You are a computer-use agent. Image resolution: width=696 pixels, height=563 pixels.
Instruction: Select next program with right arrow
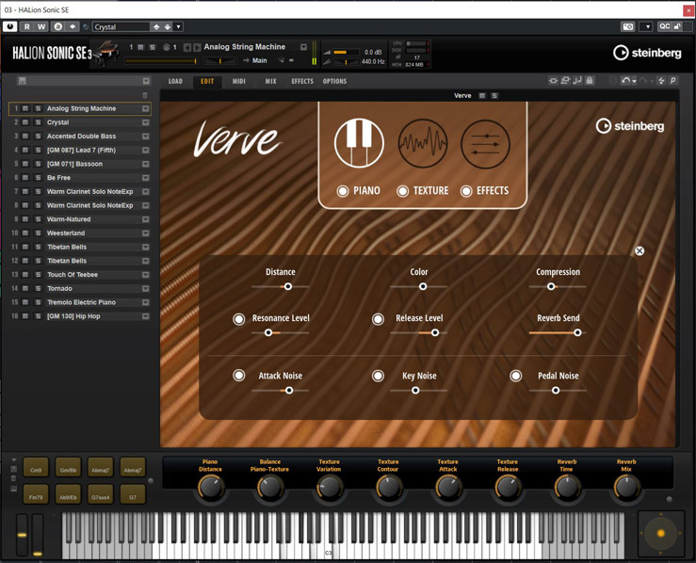(x=197, y=47)
